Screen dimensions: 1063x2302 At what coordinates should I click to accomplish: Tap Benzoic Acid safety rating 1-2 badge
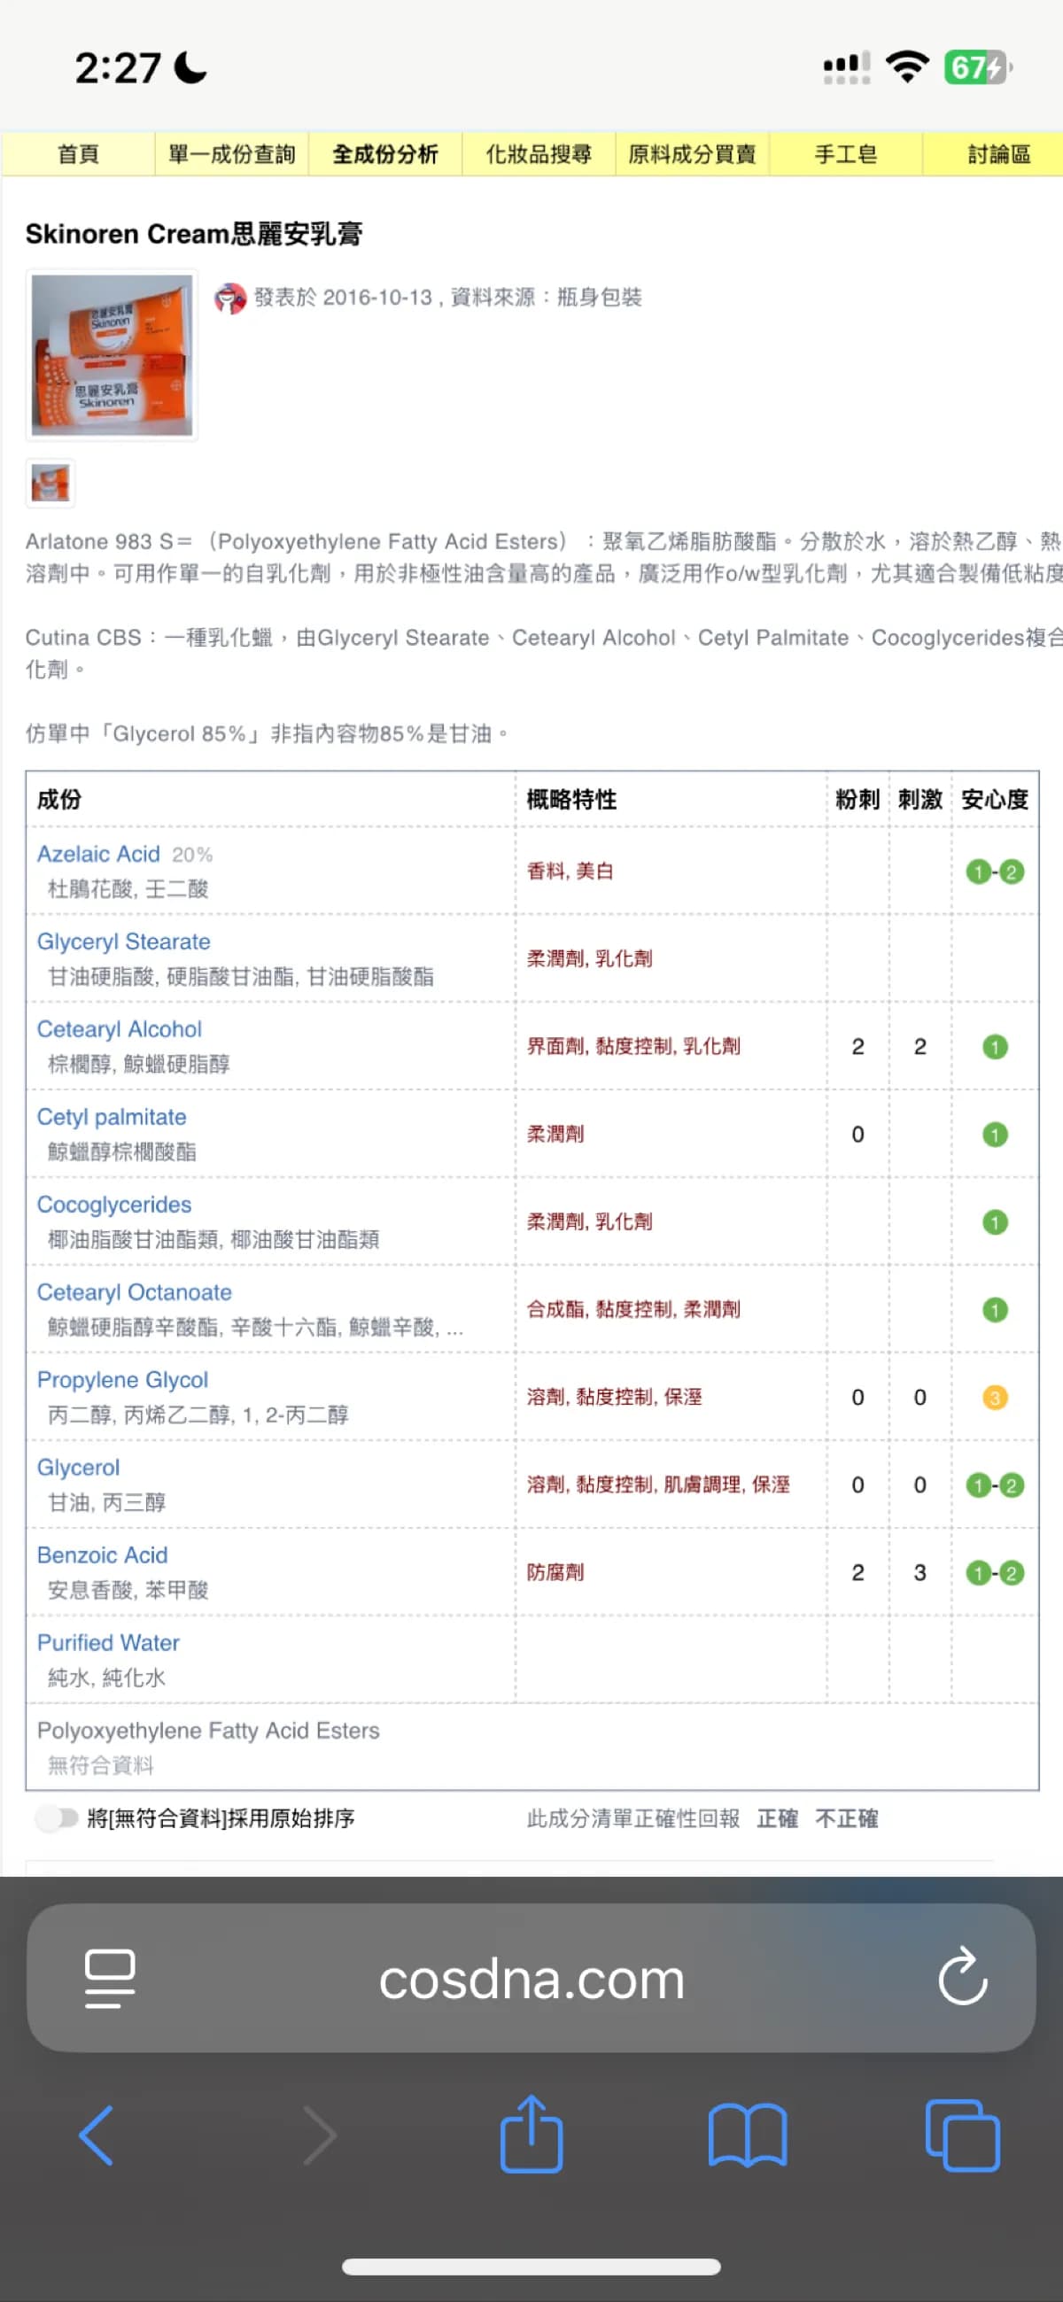point(994,1572)
